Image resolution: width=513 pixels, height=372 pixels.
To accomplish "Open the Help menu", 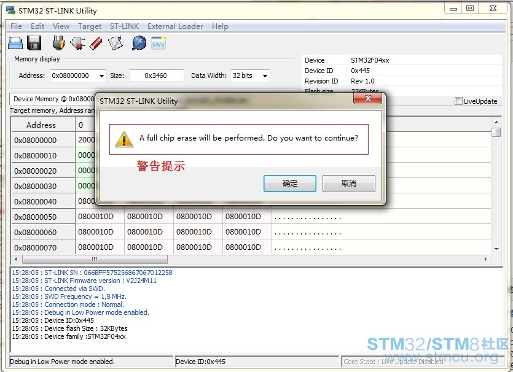I will tap(220, 26).
